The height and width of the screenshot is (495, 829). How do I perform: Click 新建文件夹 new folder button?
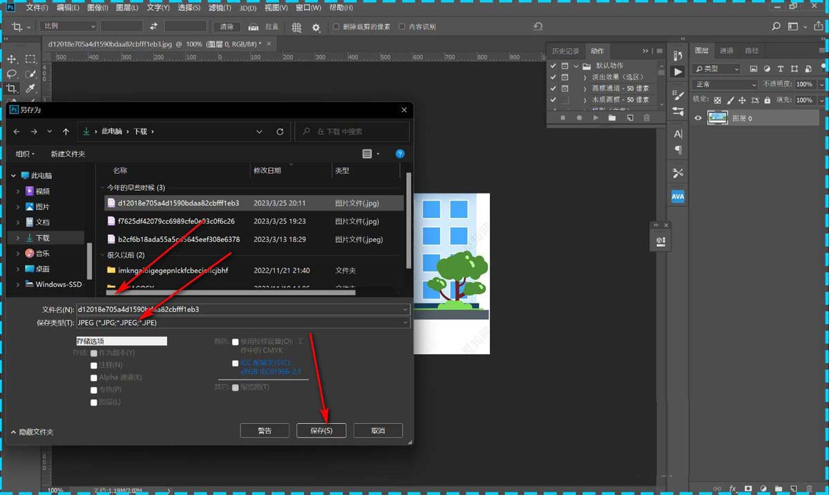68,154
